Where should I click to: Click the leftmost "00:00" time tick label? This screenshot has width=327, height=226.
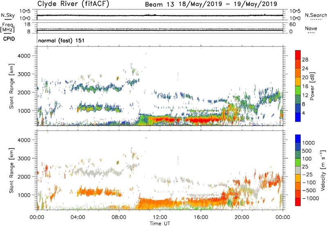pyautogui.click(x=37, y=217)
